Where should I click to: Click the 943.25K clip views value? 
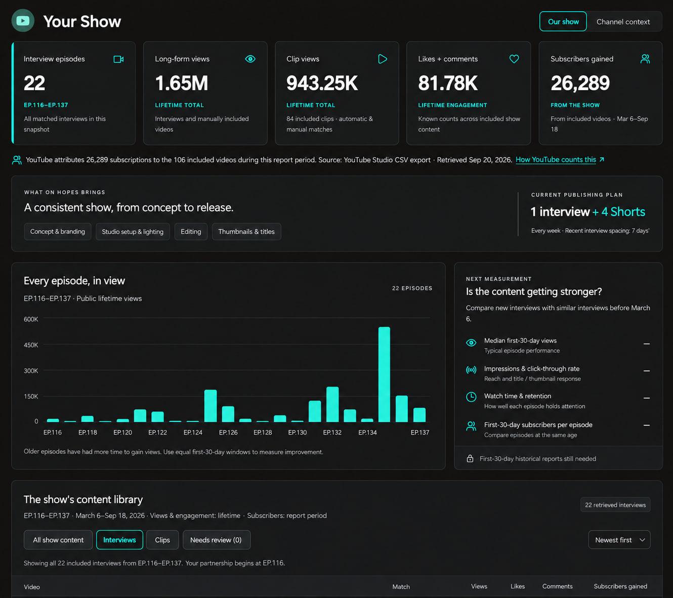pyautogui.click(x=322, y=83)
